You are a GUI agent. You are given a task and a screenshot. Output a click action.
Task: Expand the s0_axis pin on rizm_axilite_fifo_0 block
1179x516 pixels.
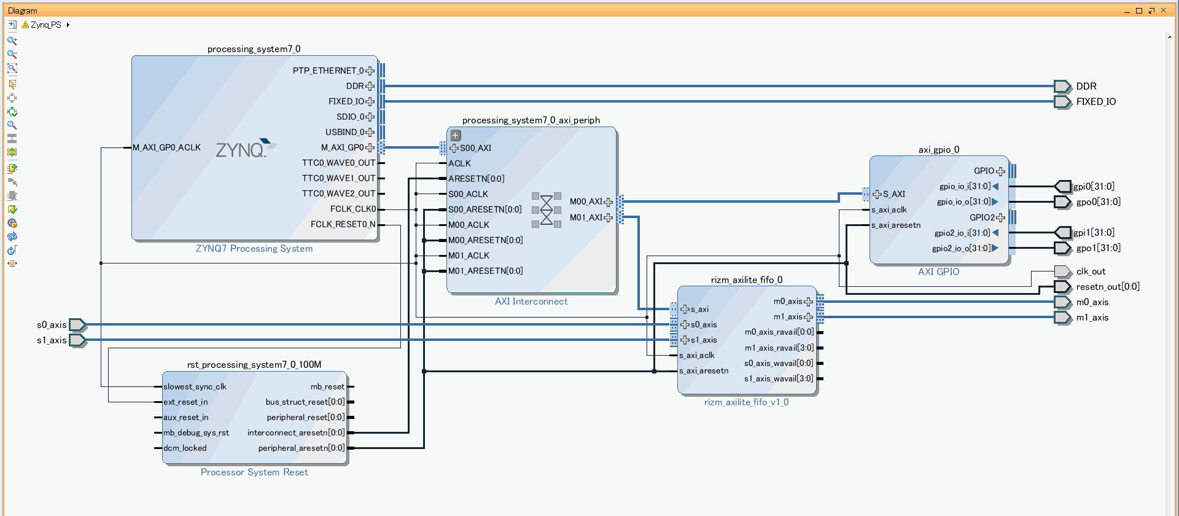685,324
